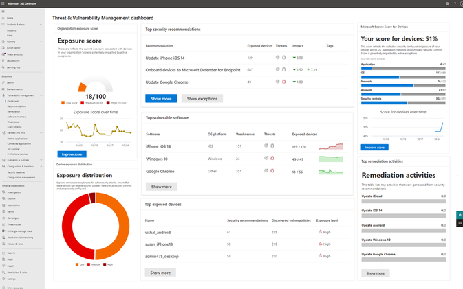This screenshot has height=289, width=463.
Task: Click the threat insights icon for Windows 10 row
Action: click(x=266, y=158)
